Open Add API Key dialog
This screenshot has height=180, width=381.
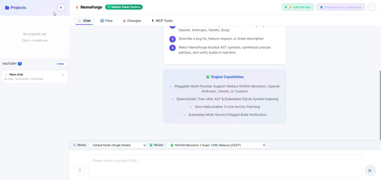point(298,7)
